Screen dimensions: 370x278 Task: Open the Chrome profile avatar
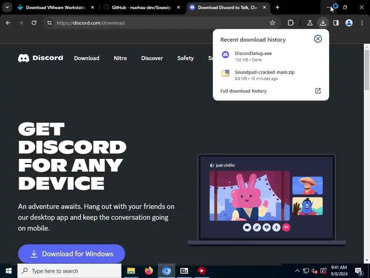tap(349, 23)
